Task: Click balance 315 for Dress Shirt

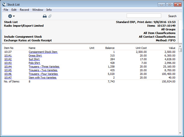Action: [112, 56]
